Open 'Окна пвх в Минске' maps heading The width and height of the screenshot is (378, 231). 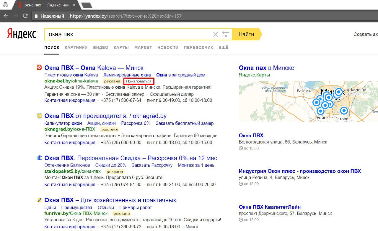tap(266, 68)
